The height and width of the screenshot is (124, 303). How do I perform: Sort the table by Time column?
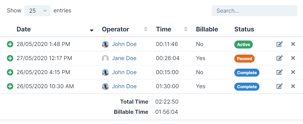pos(164,29)
